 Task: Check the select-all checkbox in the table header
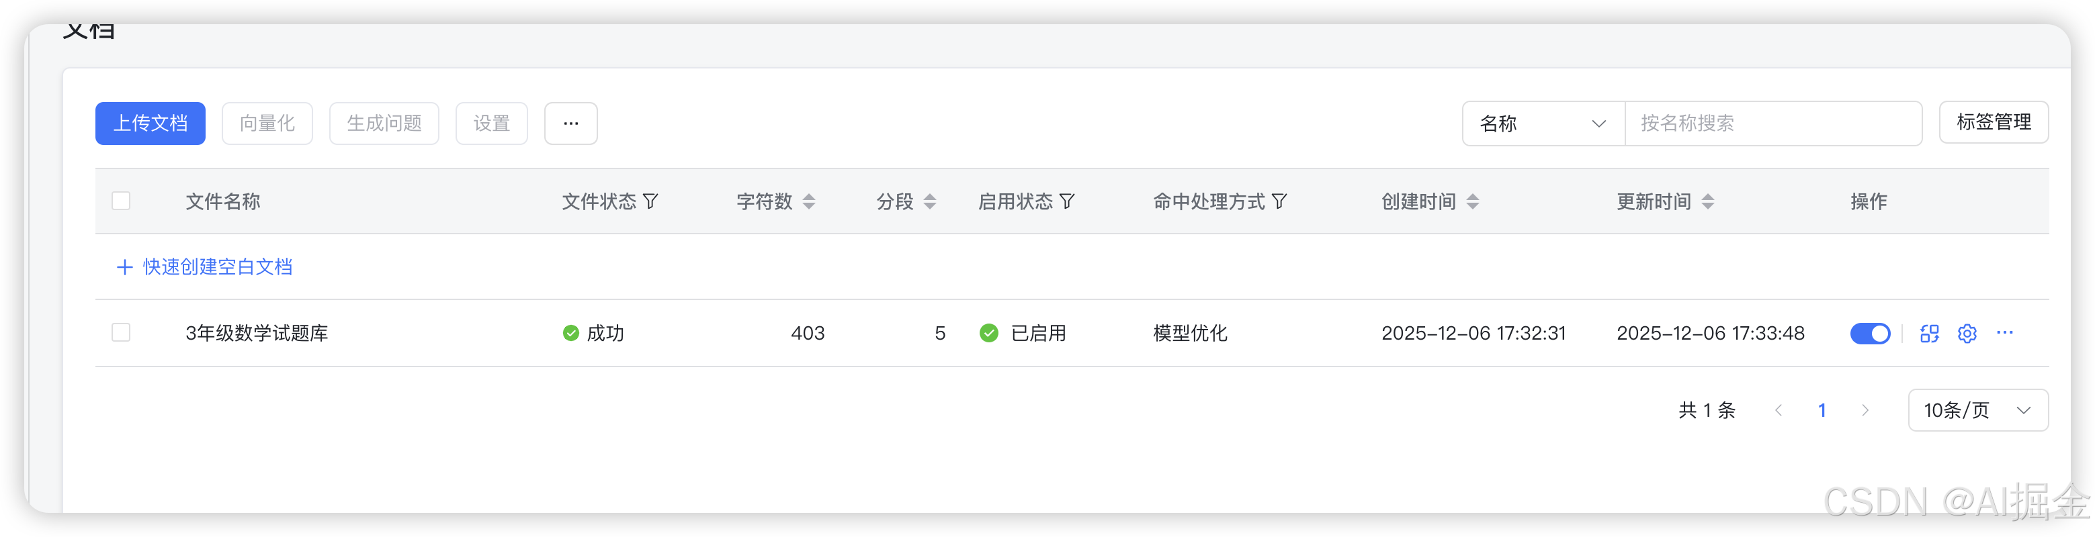pyautogui.click(x=120, y=200)
